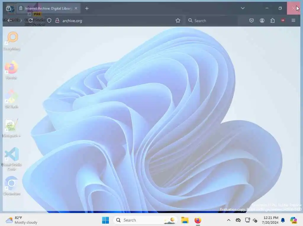The image size is (303, 226).
Task: Open the clock showing 12:21 PM
Action: pyautogui.click(x=270, y=220)
